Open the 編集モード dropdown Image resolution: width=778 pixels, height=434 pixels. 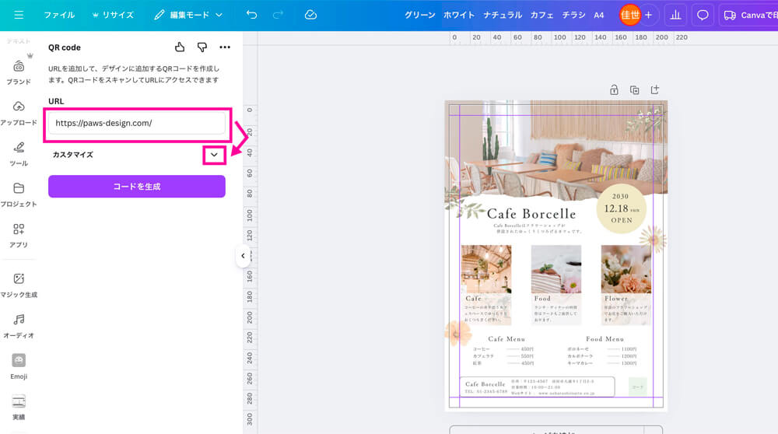tap(188, 15)
